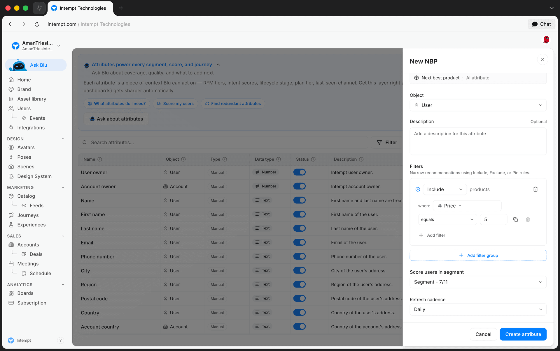Click the Search attributes field
Image resolution: width=560 pixels, height=351 pixels.
coord(223,143)
